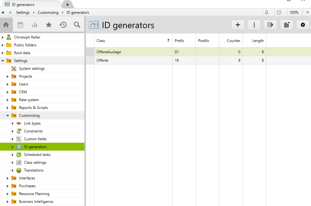Click Settings in the breadcrumb path
The width and height of the screenshot is (311, 206).
click(23, 13)
